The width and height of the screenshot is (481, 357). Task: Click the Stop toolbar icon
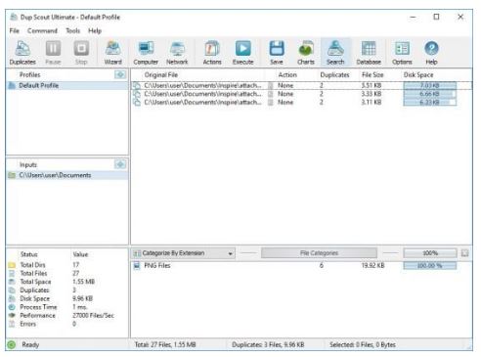click(81, 52)
